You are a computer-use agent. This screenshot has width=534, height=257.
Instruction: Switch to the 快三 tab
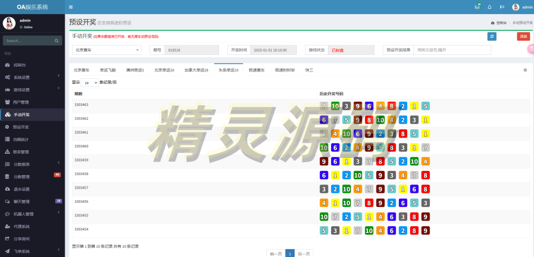pos(309,70)
